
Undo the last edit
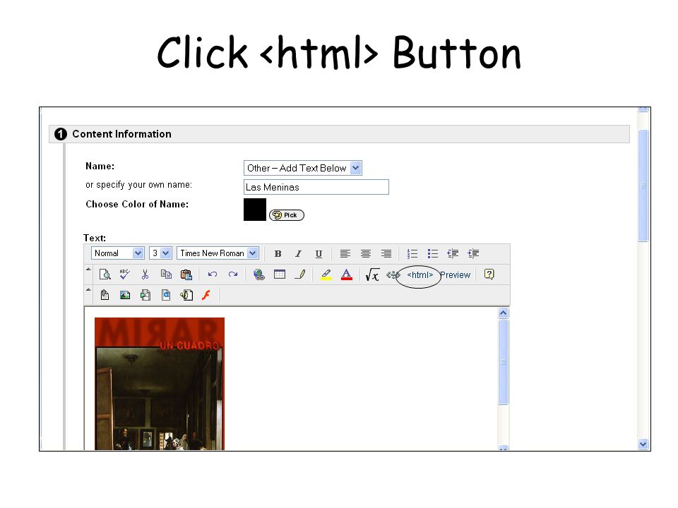pos(213,274)
